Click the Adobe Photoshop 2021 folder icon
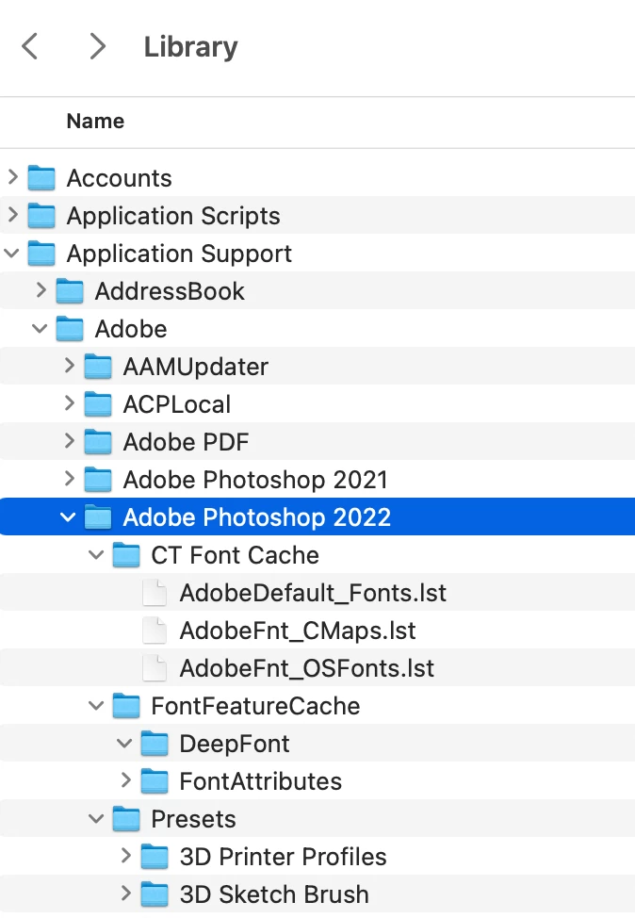 pos(98,480)
